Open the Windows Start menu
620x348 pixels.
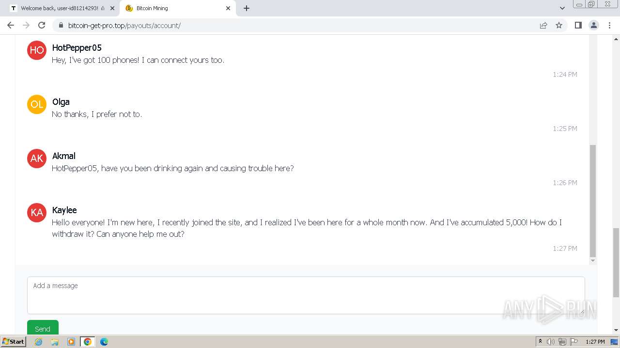pyautogui.click(x=13, y=342)
